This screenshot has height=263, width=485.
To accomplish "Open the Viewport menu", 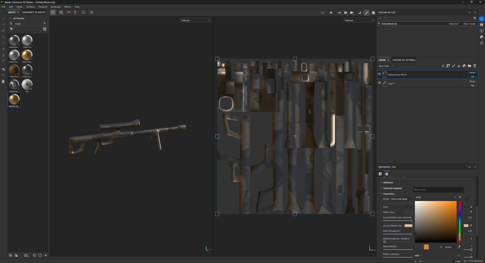I will click(43, 7).
